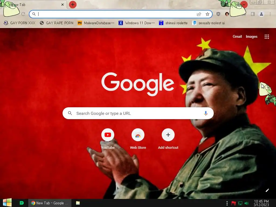276x207 pixels.
Task: Select the New Tab tab title
Action: click(x=19, y=5)
